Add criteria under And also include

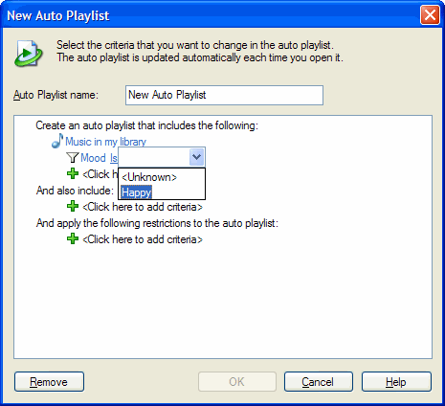click(143, 207)
